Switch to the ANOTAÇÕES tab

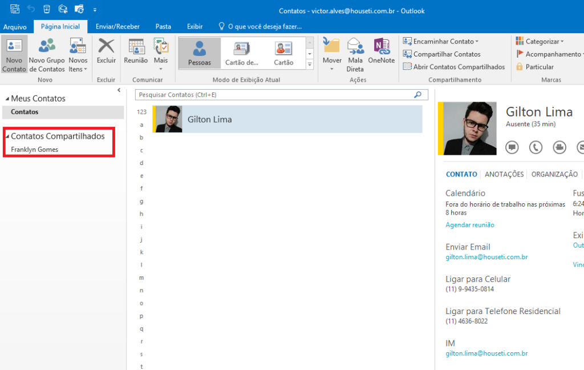[504, 175]
